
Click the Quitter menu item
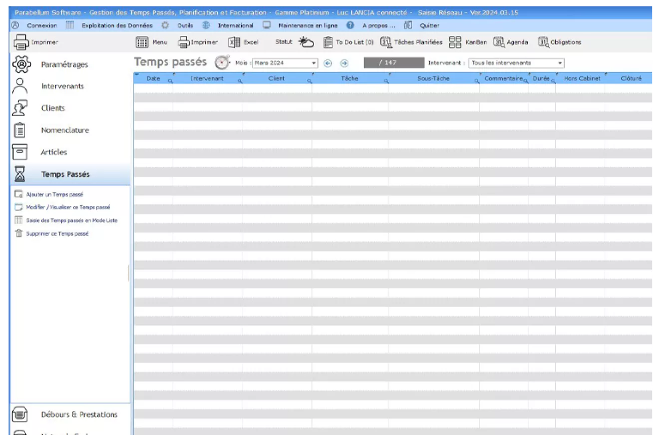point(430,25)
